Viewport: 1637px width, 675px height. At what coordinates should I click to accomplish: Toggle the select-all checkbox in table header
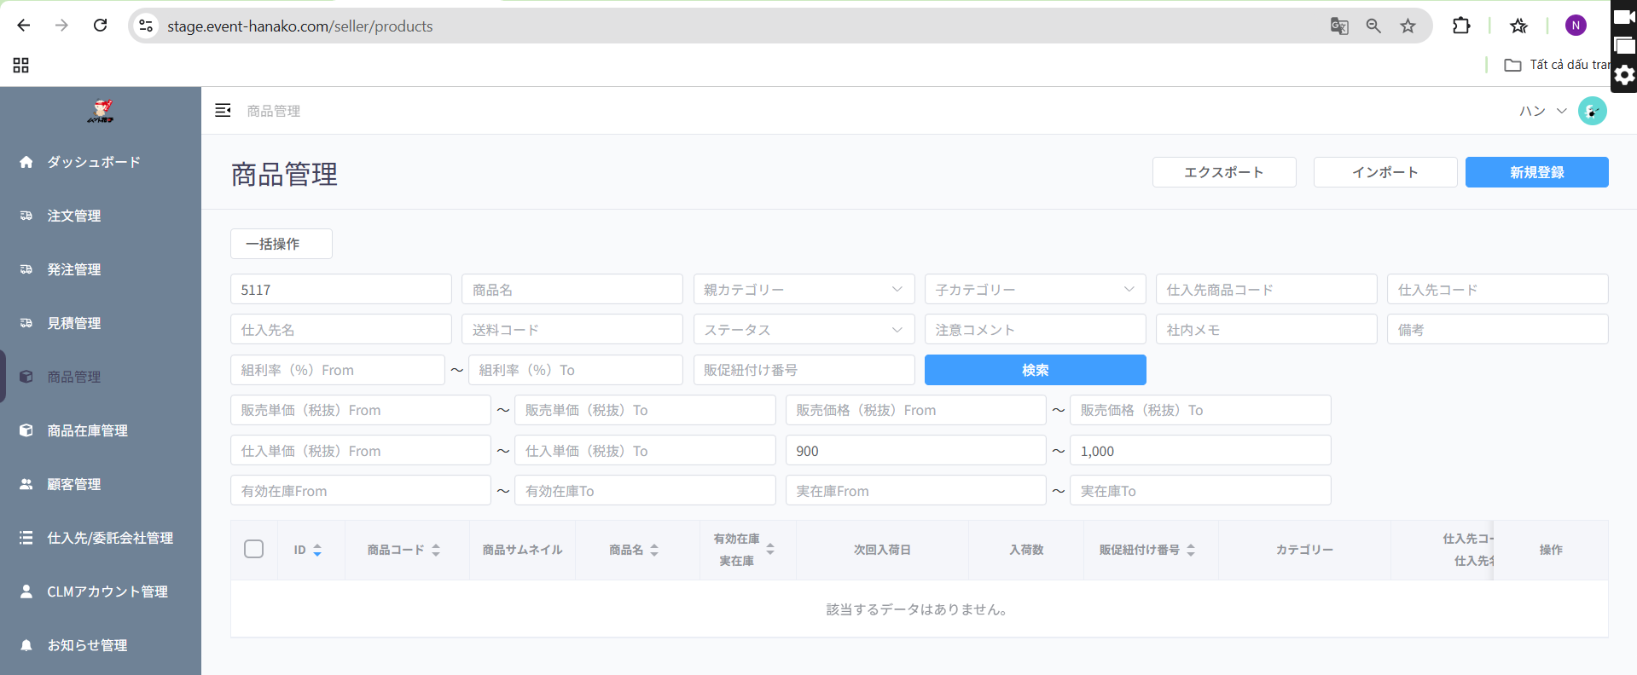coord(253,549)
